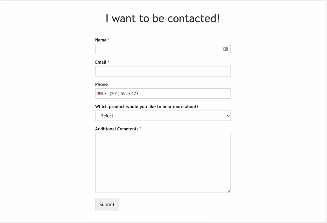Click the "Additional Comments" label text

[x=117, y=129]
